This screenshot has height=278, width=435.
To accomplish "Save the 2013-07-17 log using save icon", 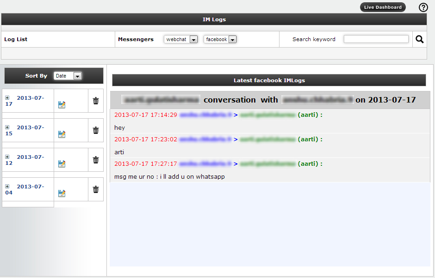I will coord(62,105).
